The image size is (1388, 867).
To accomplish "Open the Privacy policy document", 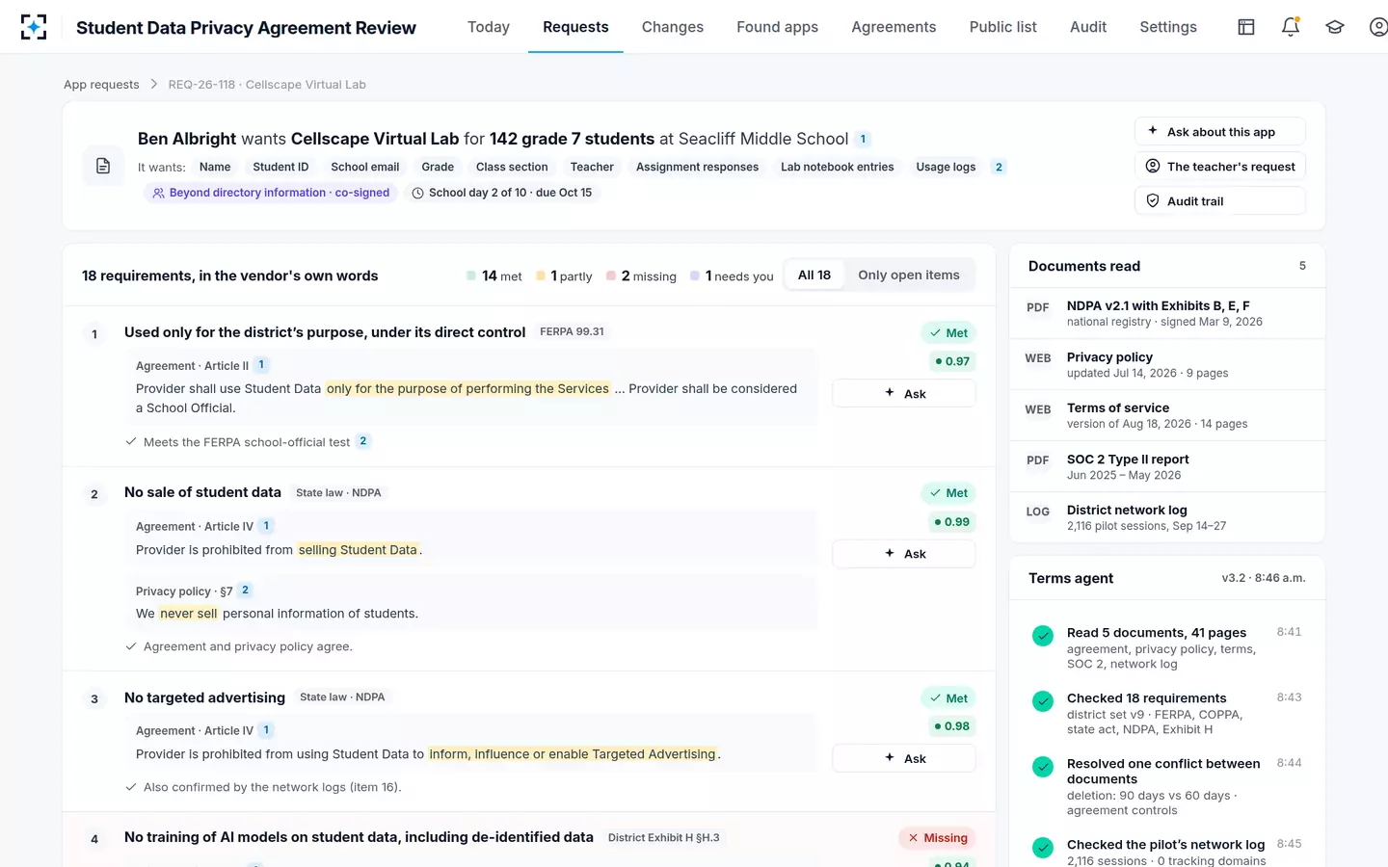I will [1167, 364].
